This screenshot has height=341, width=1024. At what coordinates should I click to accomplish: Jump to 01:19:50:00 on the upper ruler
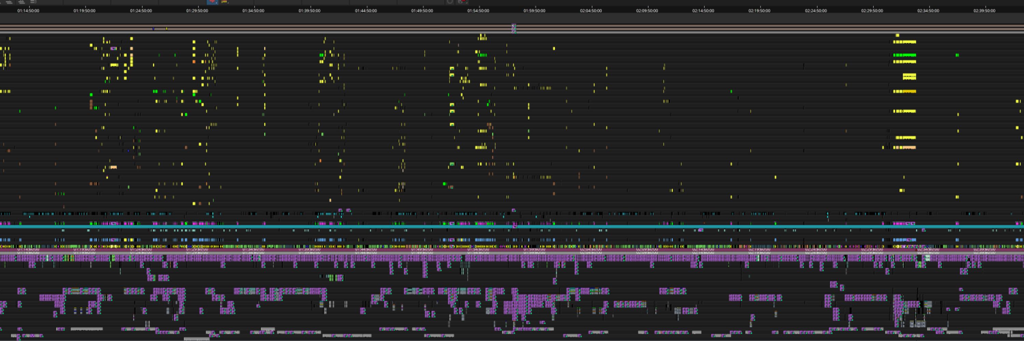coord(84,11)
